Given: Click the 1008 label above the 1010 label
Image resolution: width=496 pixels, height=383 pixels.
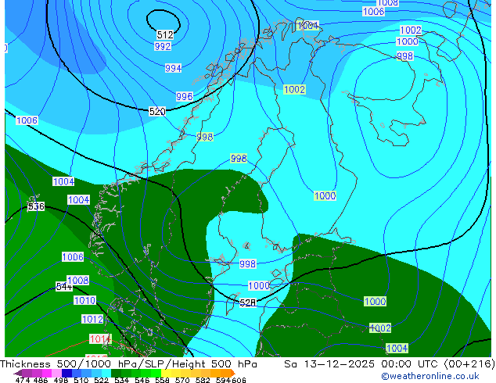Looking at the screenshot, I should click(77, 280).
